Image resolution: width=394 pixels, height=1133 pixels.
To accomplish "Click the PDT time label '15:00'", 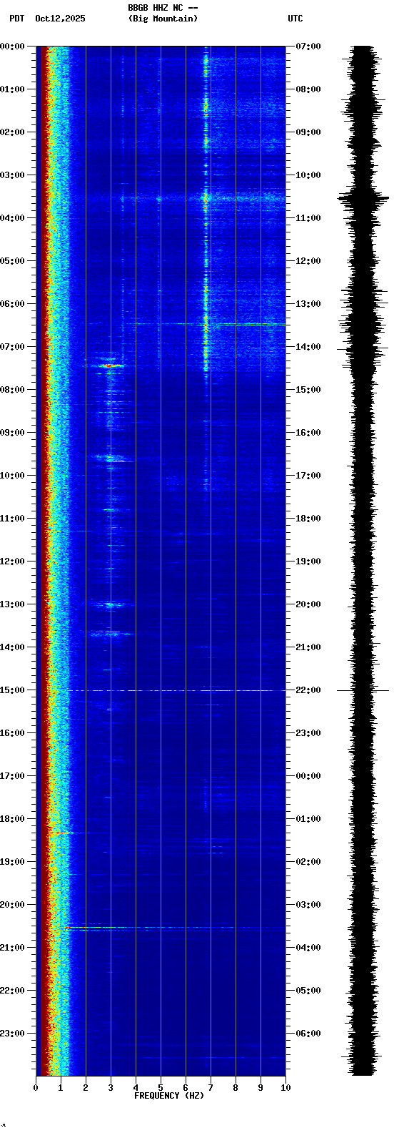I will point(12,690).
